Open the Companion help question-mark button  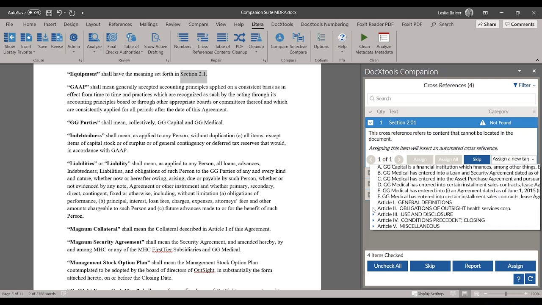[x=518, y=279]
